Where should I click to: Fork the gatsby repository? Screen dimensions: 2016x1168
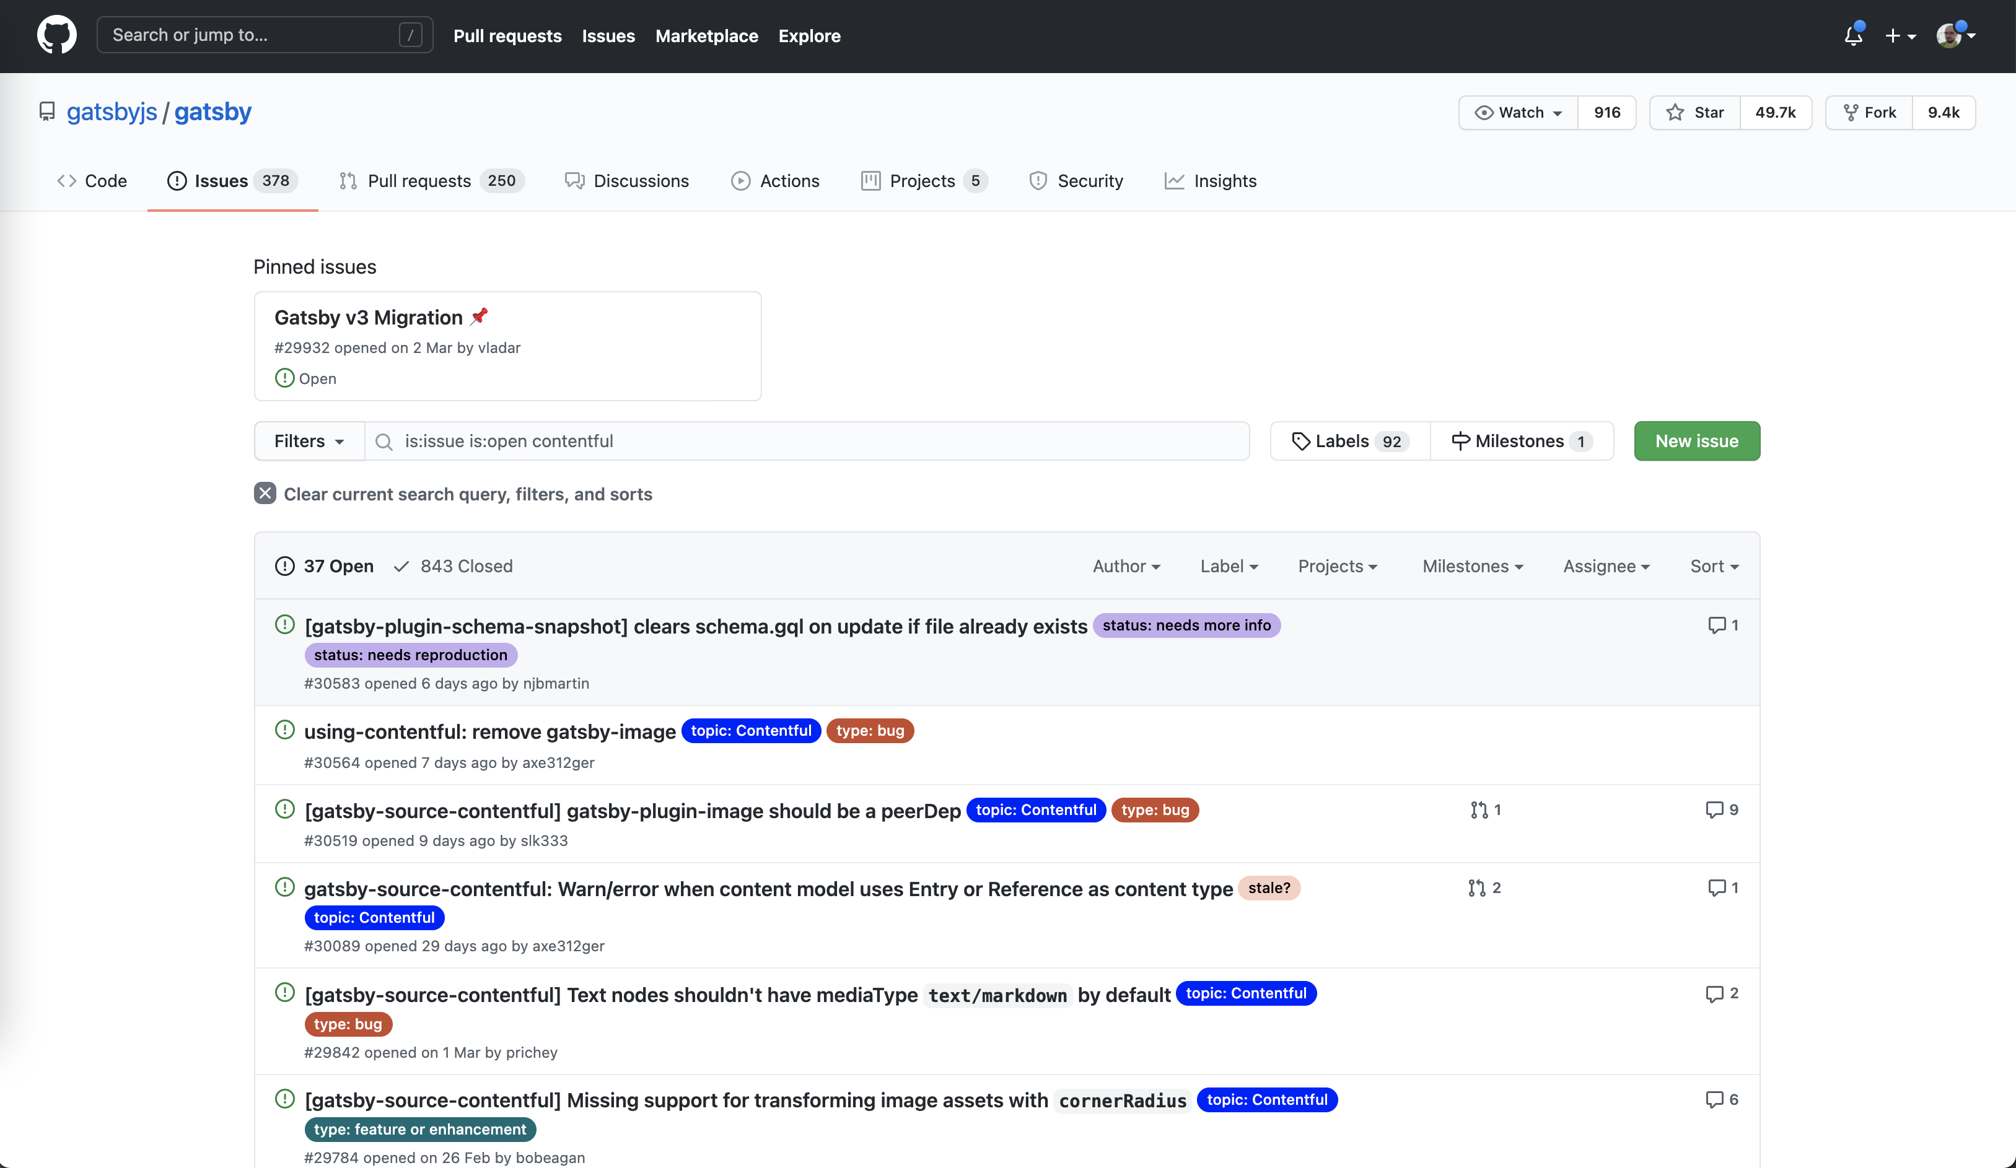pyautogui.click(x=1869, y=113)
